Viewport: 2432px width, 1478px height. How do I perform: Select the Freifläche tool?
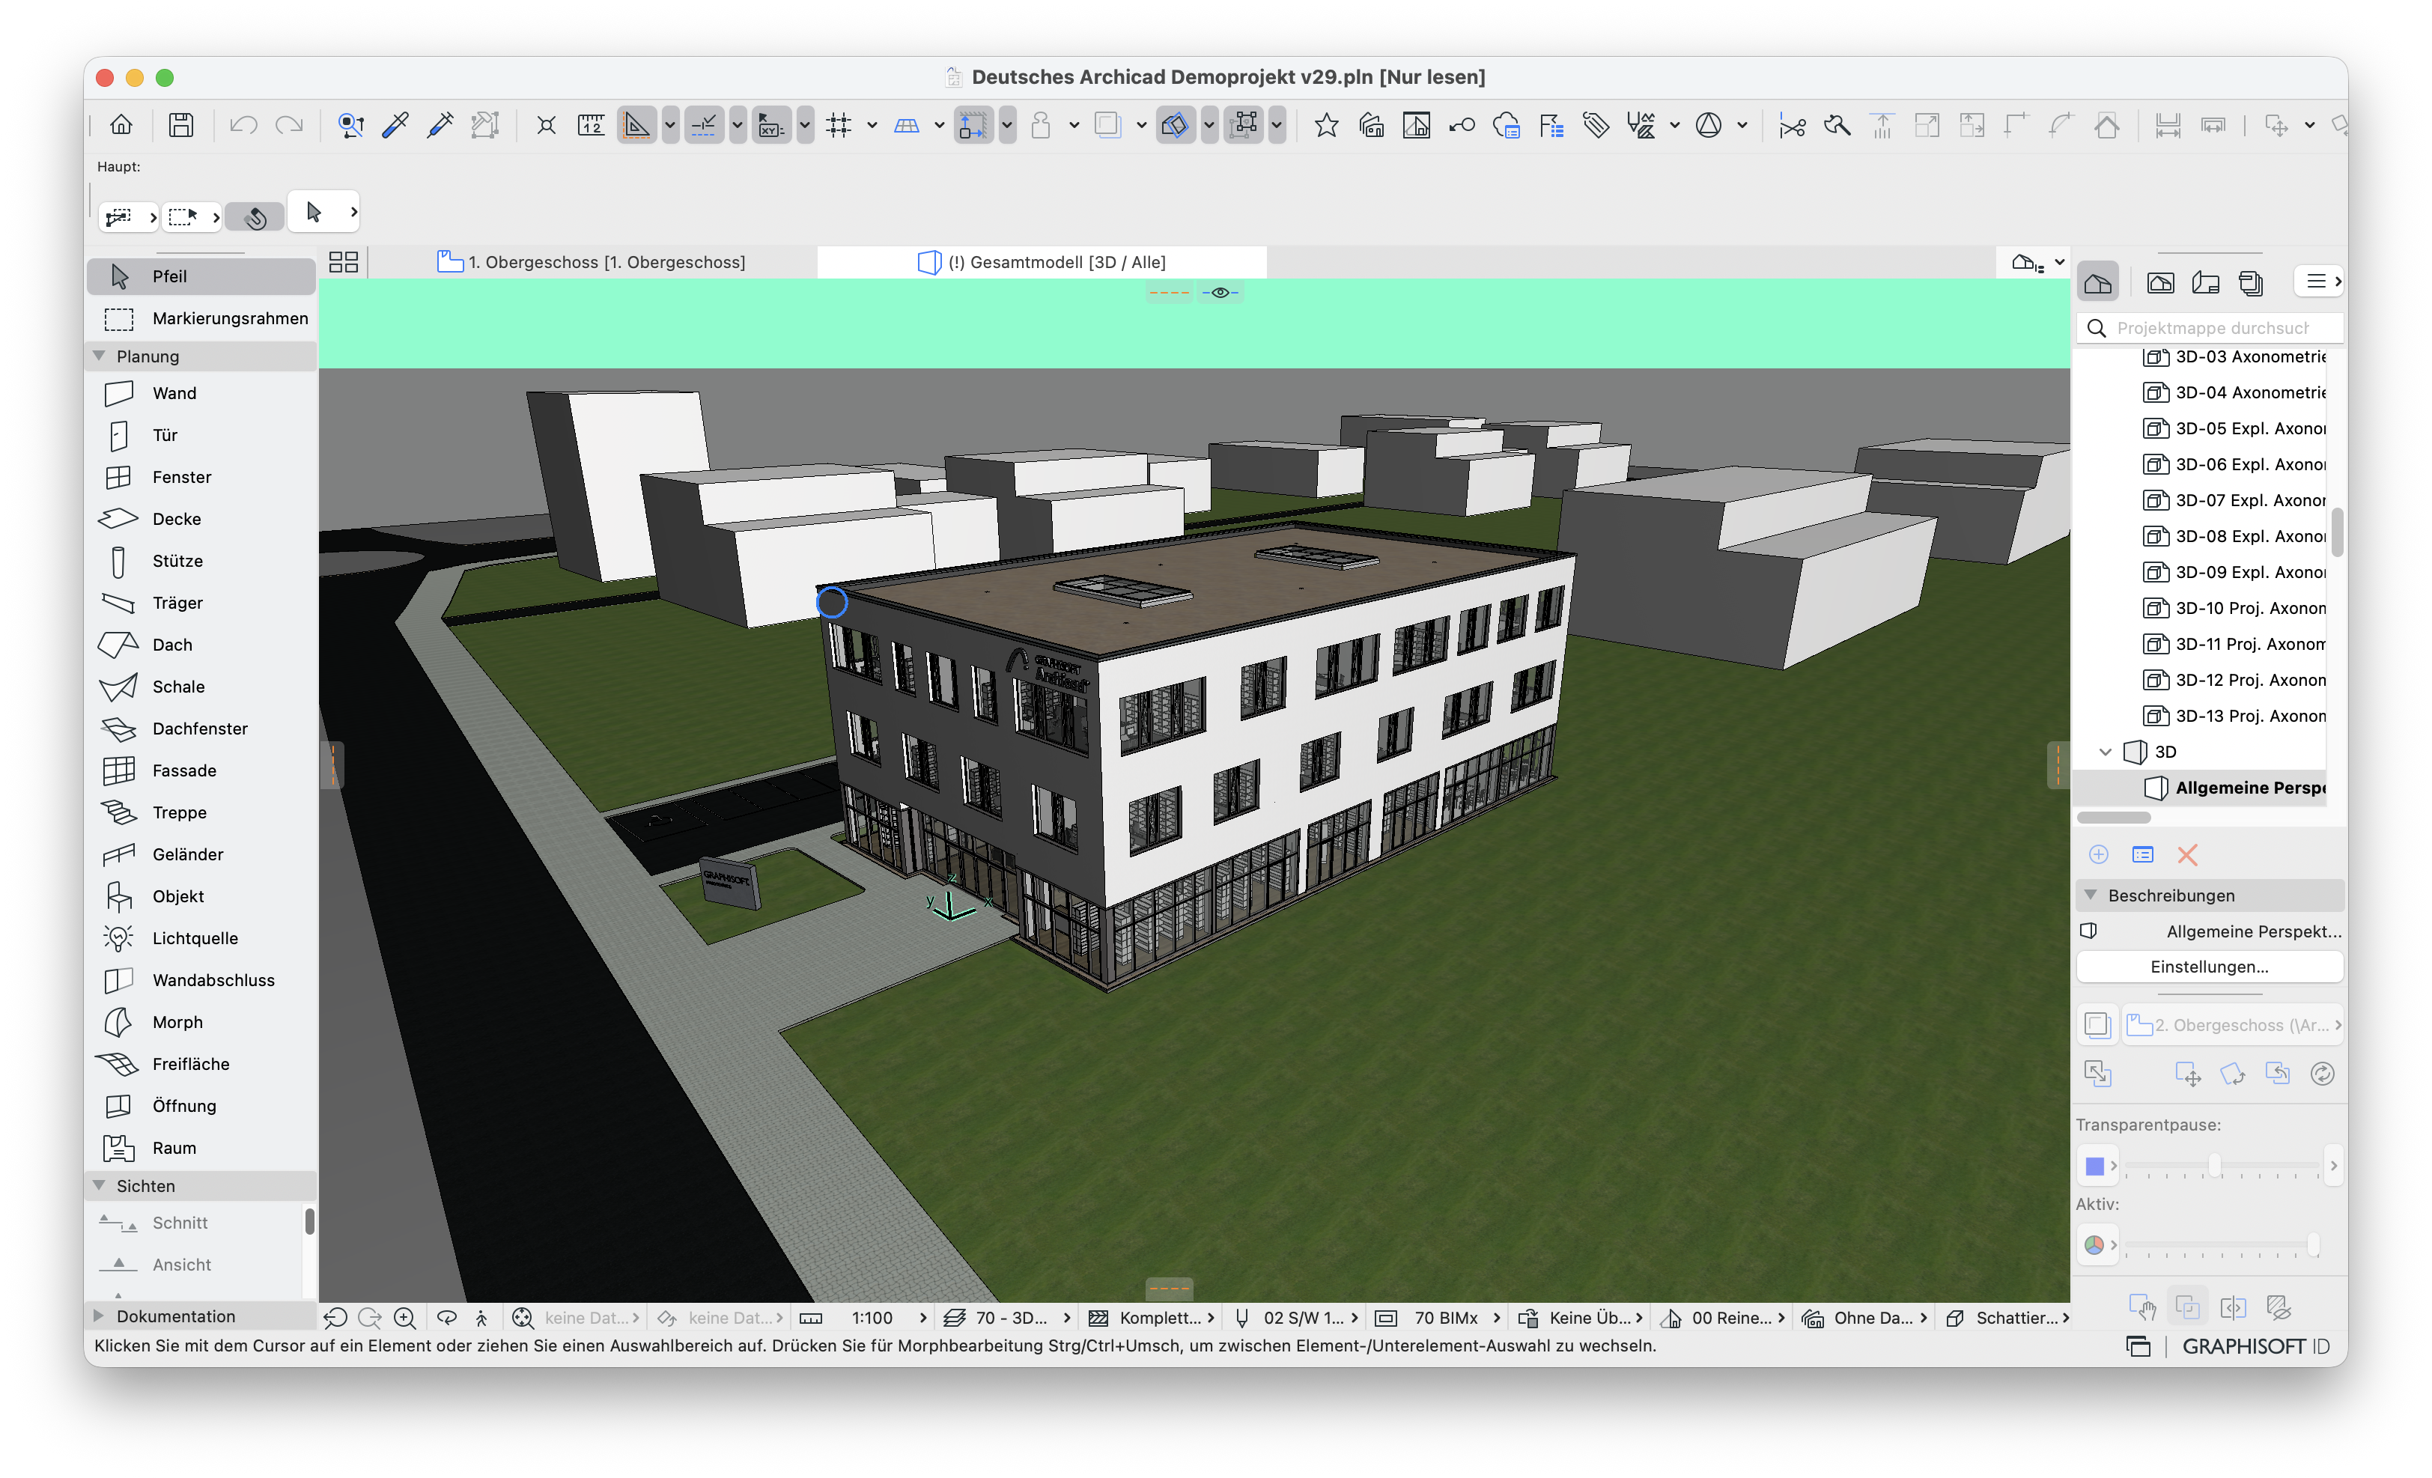pyautogui.click(x=201, y=1064)
